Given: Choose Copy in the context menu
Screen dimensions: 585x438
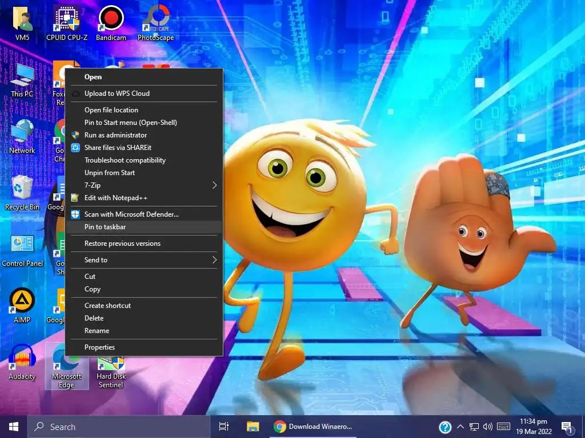Looking at the screenshot, I should 144,289.
